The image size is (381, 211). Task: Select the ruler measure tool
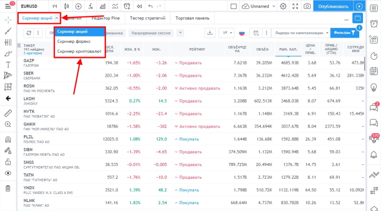pyautogui.click(x=8, y=113)
